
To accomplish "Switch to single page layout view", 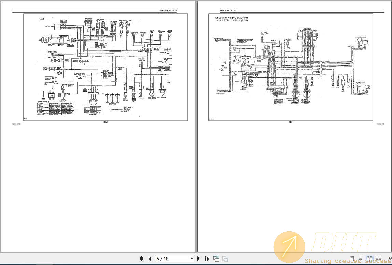I will pos(352,259).
